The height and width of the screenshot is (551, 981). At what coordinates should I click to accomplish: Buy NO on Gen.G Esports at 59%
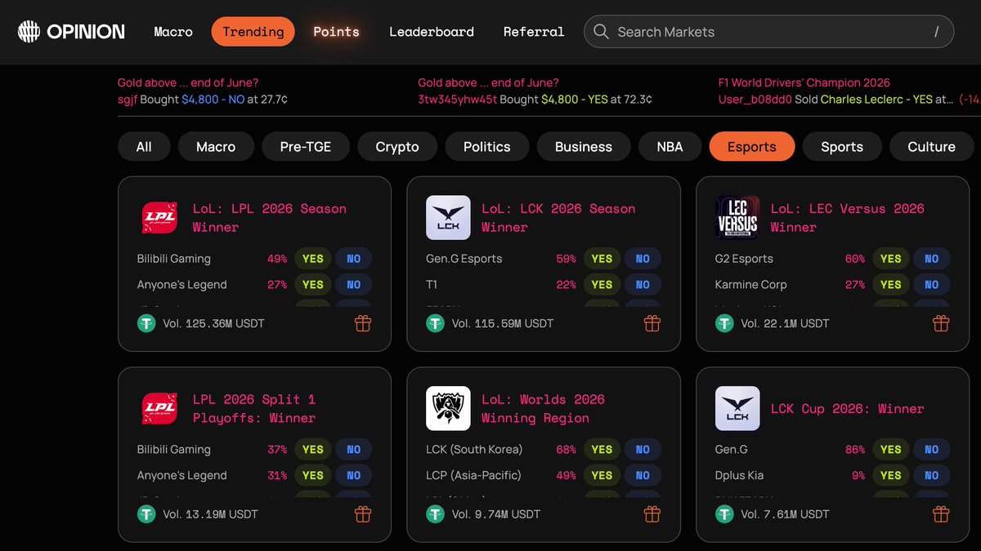[643, 259]
